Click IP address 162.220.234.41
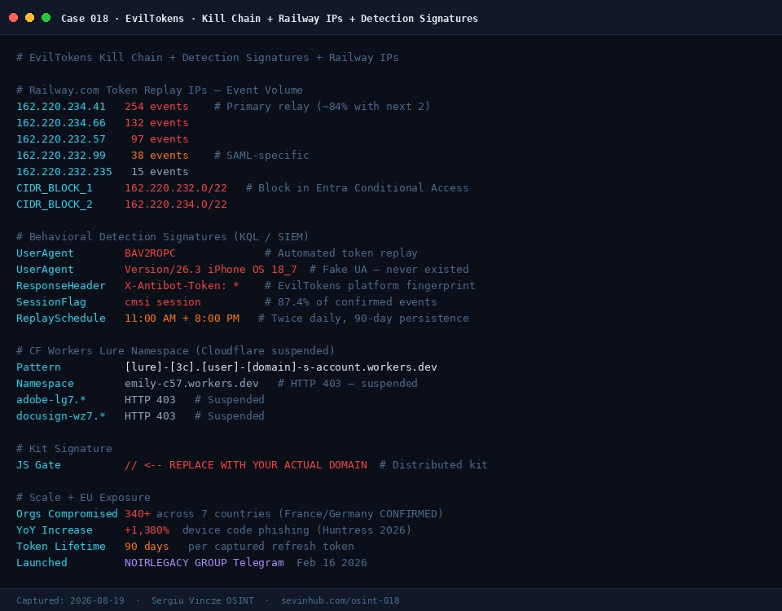The image size is (782, 611). (x=61, y=106)
